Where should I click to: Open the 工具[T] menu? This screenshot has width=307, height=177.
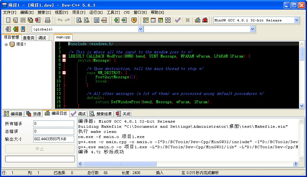(113, 12)
